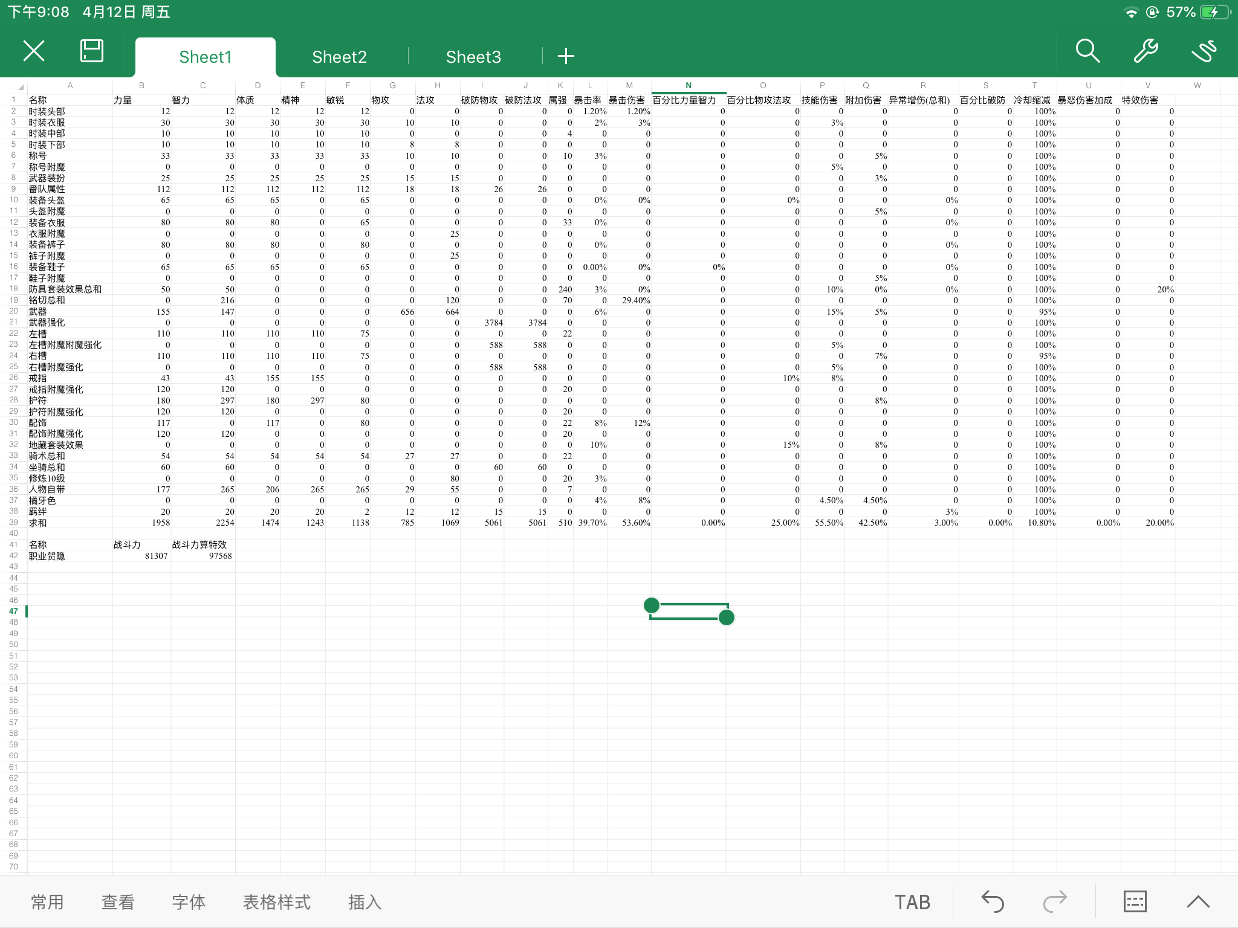Select the 20% cell in the 特效伤害 column
The height and width of the screenshot is (928, 1238).
(x=1147, y=289)
